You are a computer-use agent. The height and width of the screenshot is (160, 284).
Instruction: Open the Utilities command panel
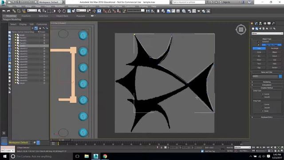pyautogui.click(x=273, y=24)
